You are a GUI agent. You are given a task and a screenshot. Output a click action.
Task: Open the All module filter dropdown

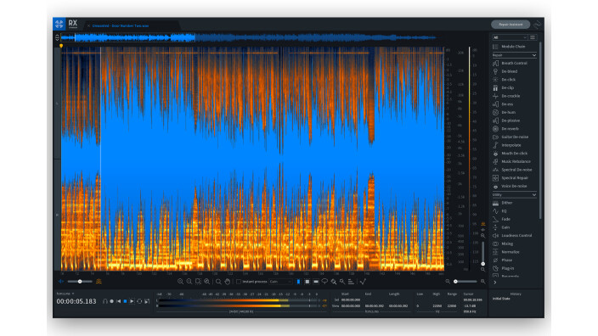[x=510, y=37]
